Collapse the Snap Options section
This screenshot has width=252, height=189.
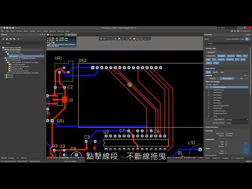205,68
